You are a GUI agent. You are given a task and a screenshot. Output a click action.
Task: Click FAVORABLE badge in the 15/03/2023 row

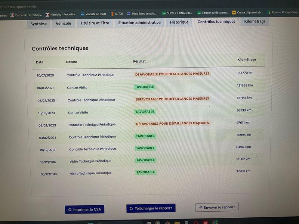click(x=145, y=112)
